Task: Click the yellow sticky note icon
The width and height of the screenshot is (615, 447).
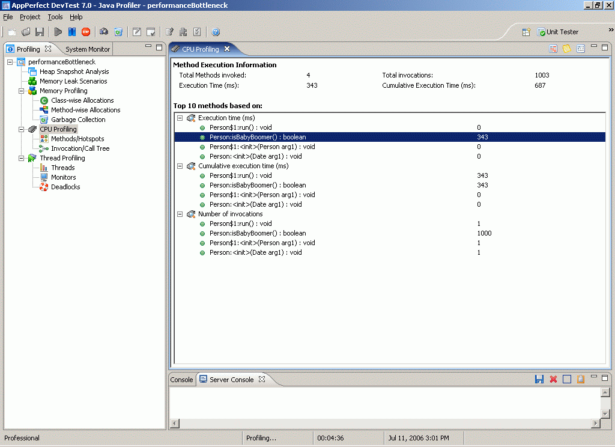Action: point(567,49)
